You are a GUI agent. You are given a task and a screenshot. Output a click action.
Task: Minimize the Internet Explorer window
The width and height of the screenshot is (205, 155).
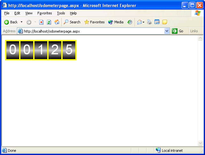tap(185, 5)
